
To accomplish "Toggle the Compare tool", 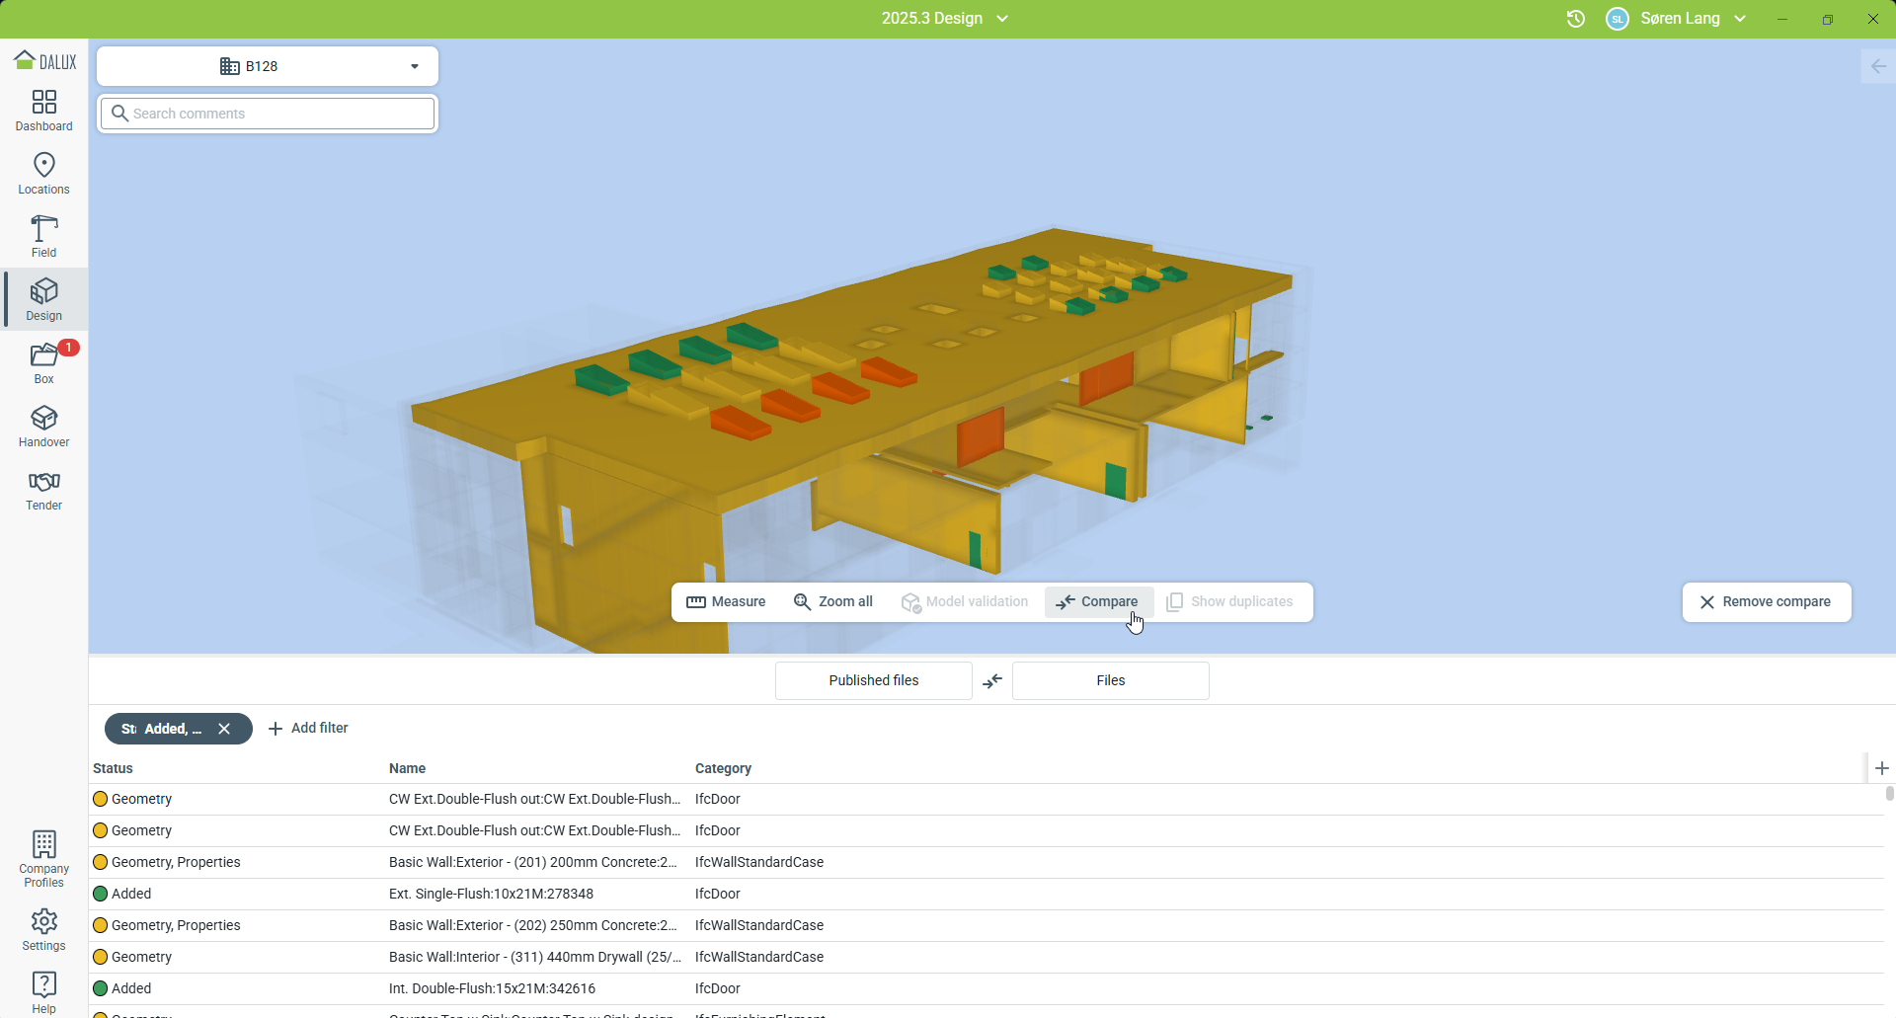I will 1098,602.
